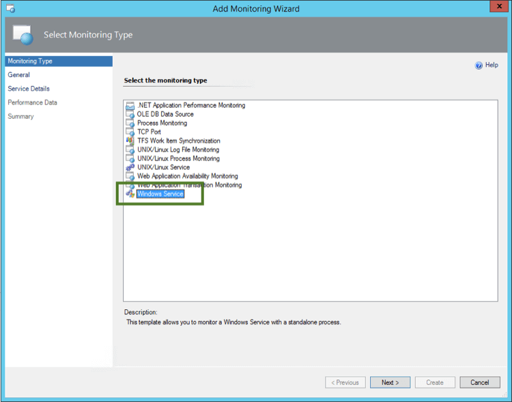Click the .NET Application Performance Monitoring icon
This screenshot has height=402, width=512.
click(130, 106)
